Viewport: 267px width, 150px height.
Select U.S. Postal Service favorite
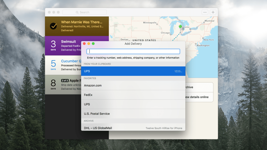click(x=133, y=114)
